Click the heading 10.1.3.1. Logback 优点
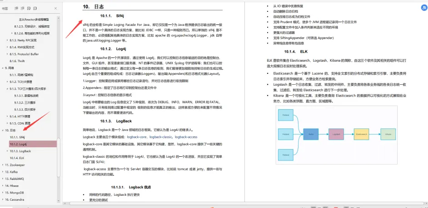The image size is (428, 208). coord(131,187)
